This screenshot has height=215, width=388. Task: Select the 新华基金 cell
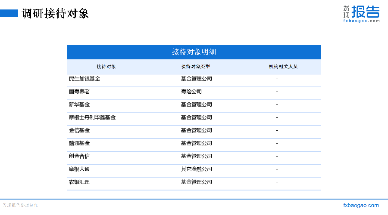click(79, 104)
